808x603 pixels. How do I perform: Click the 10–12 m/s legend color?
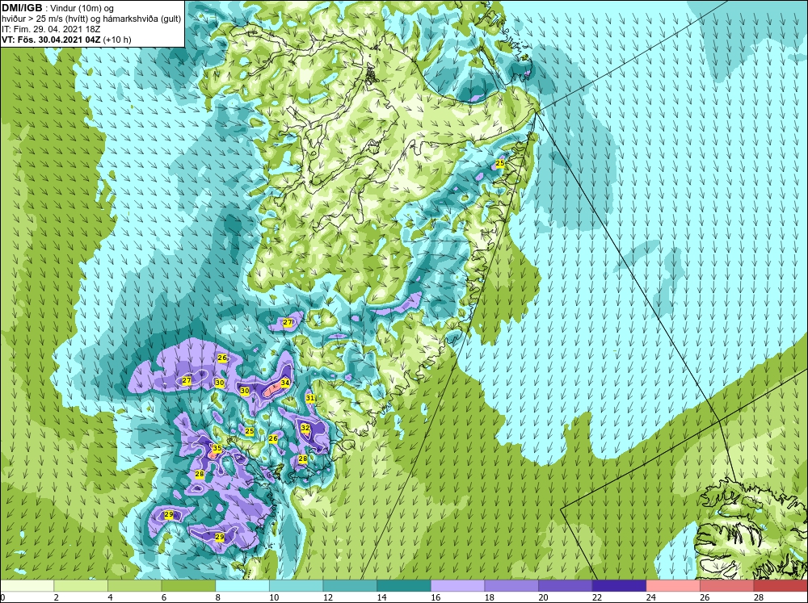(297, 585)
